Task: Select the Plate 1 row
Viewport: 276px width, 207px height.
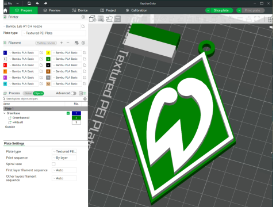Action: 45,109
